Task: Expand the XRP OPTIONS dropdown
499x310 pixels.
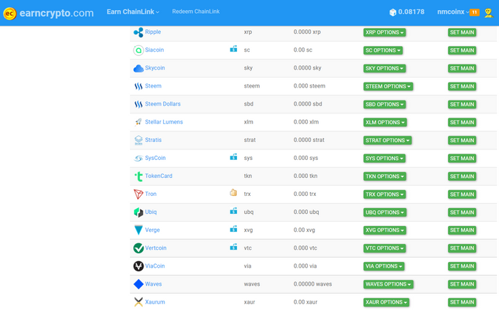Action: [x=384, y=32]
